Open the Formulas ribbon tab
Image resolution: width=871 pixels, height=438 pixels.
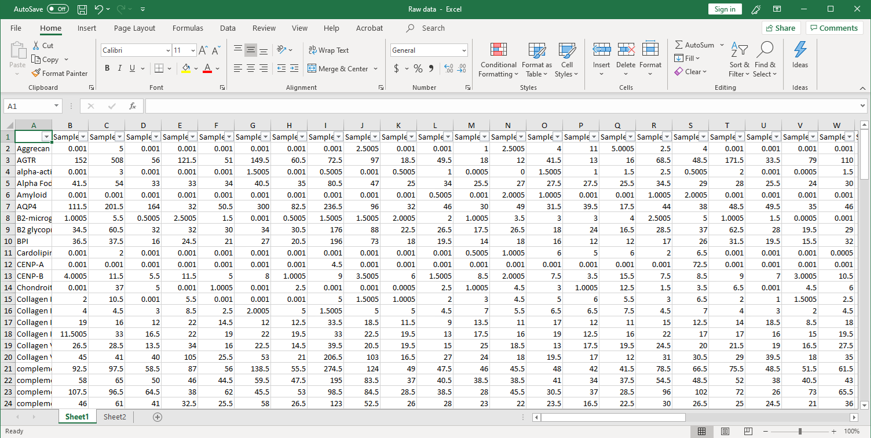click(188, 28)
